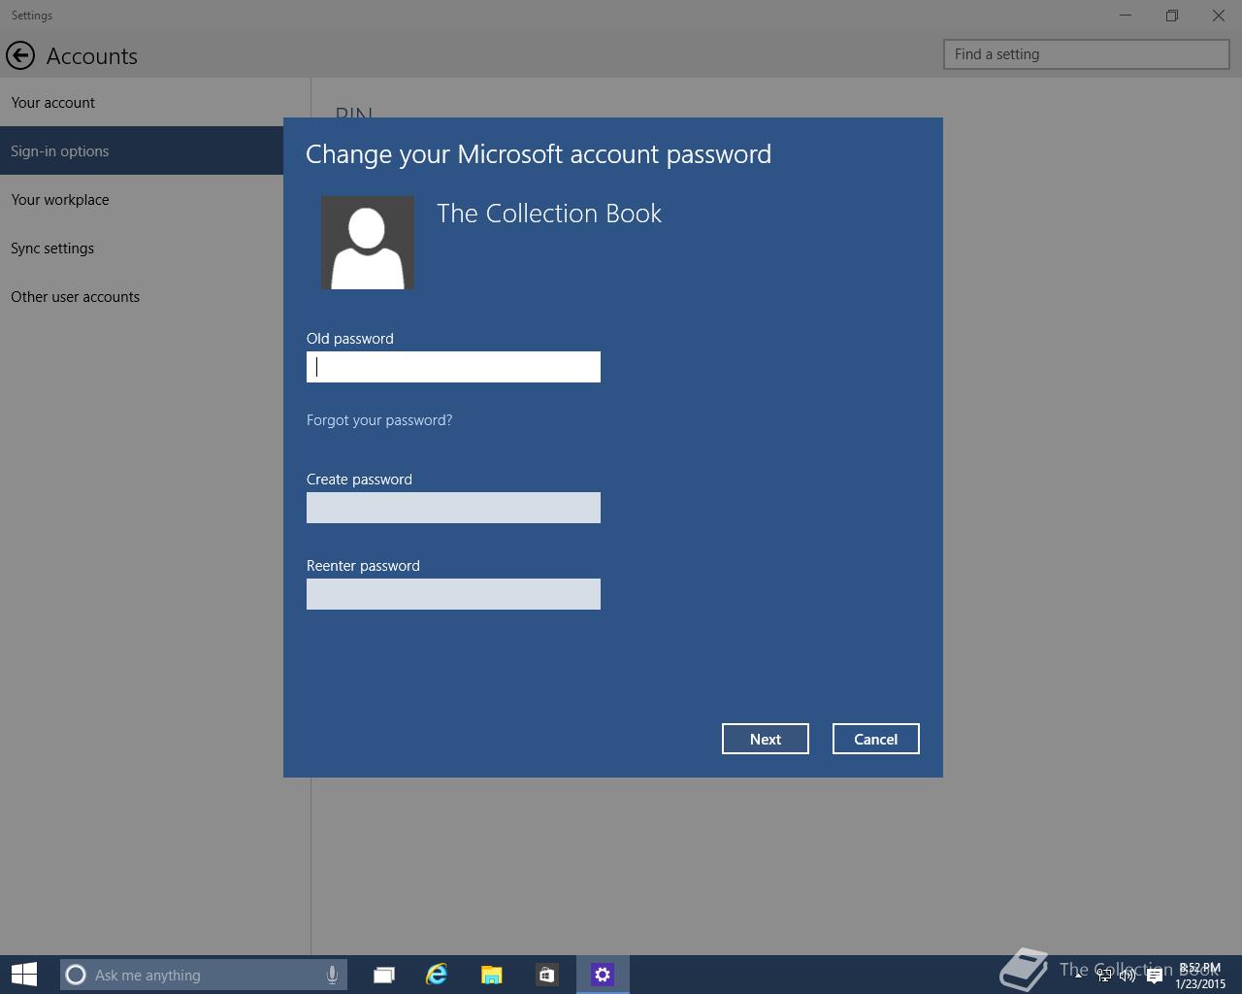Launch Internet Explorer from taskbar
Screen dimensions: 1242x994
[437, 975]
